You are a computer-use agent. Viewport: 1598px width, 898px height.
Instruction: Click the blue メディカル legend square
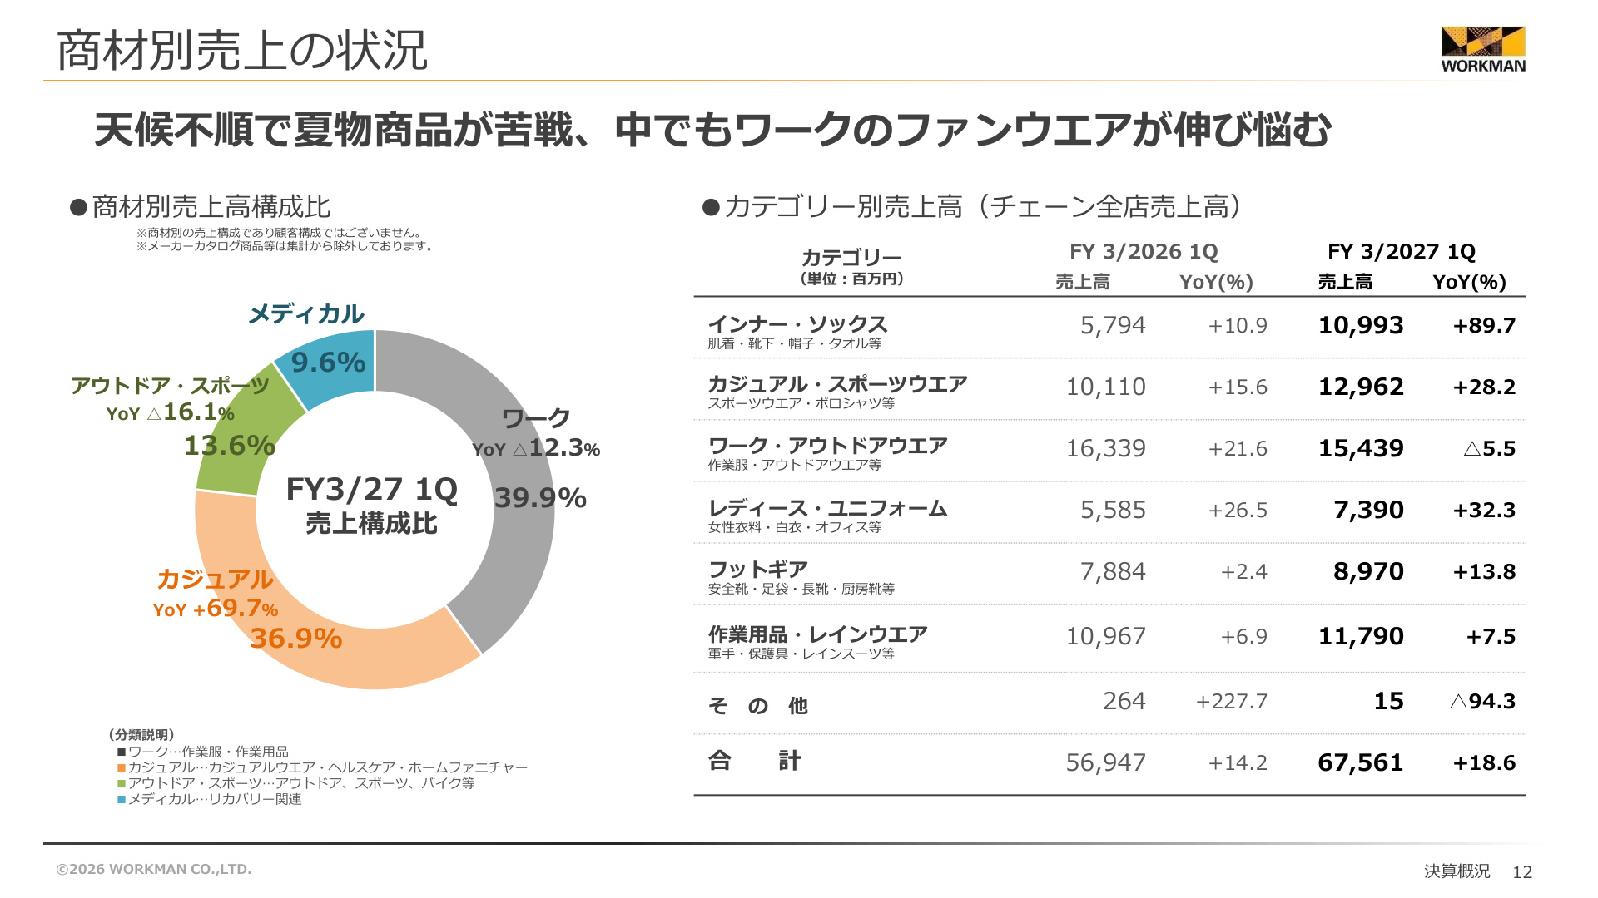click(122, 800)
